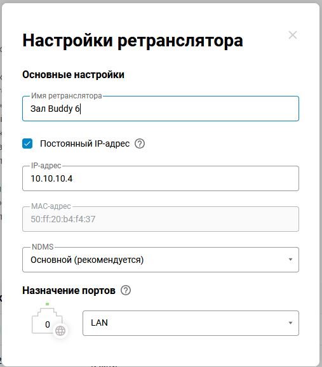
Task: Select the port 0 Ethernet socket icon
Action: [47, 321]
